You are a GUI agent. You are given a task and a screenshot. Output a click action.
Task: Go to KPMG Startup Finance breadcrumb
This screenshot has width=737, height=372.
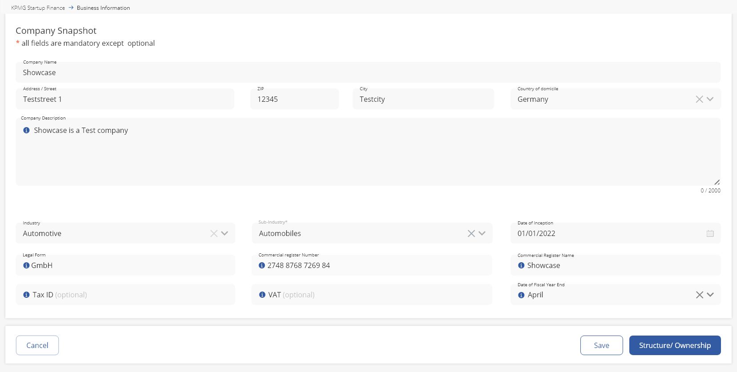(x=38, y=8)
